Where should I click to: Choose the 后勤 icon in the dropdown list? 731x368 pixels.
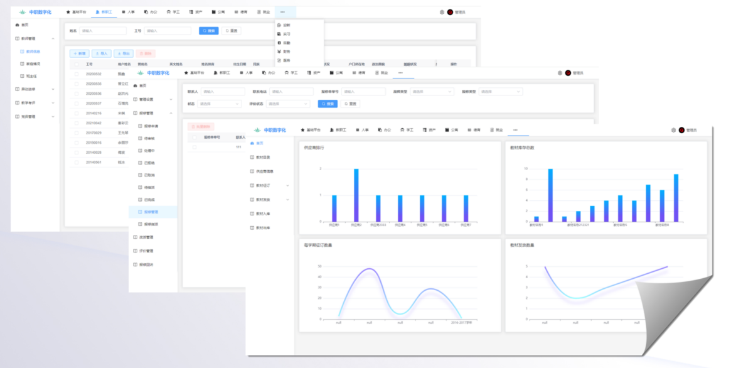coord(279,43)
